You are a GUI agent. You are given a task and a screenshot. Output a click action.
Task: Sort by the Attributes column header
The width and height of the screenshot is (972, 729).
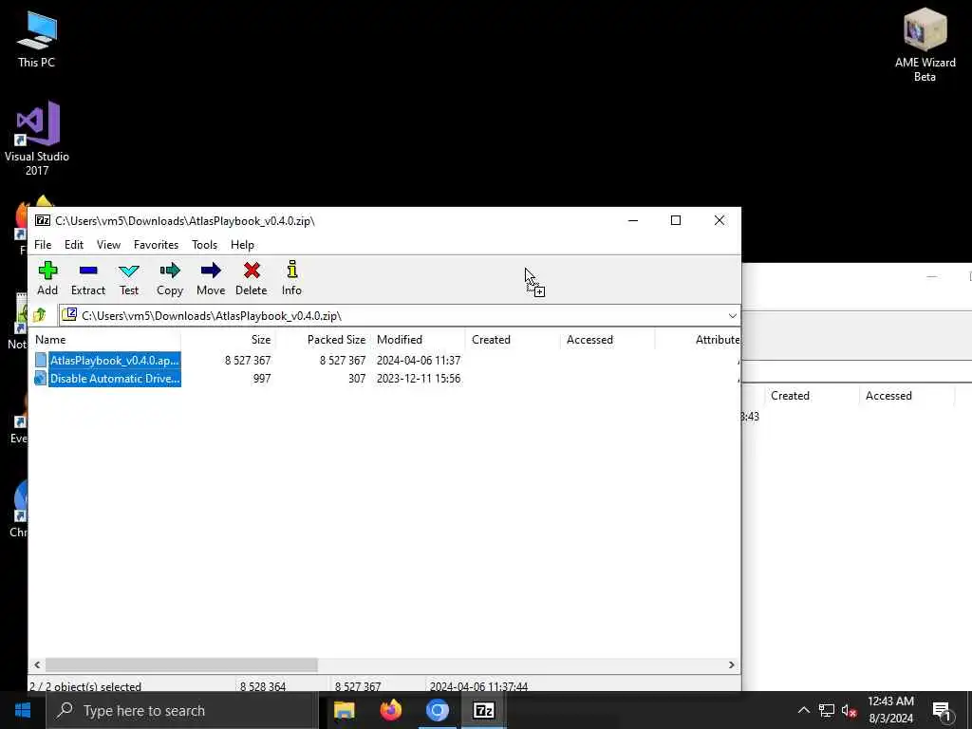pyautogui.click(x=698, y=340)
